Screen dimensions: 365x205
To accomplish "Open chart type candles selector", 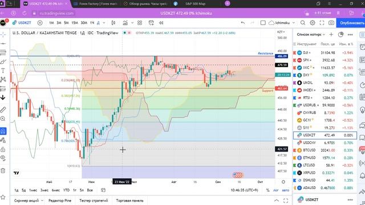I will click(113, 23).
